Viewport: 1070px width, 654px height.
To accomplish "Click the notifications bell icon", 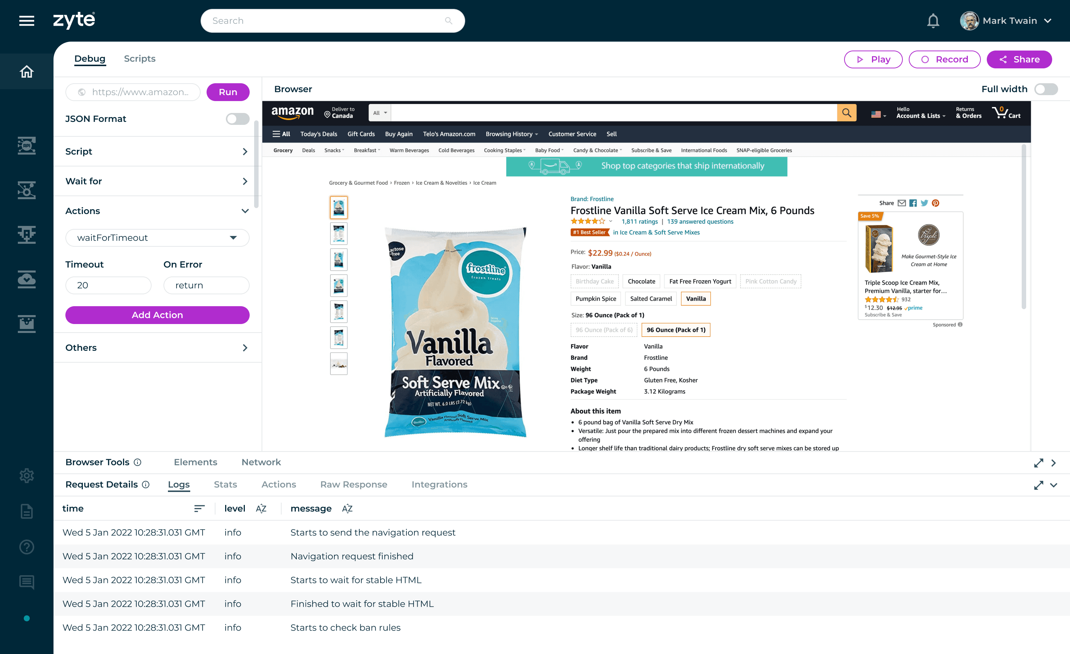I will pyautogui.click(x=933, y=21).
